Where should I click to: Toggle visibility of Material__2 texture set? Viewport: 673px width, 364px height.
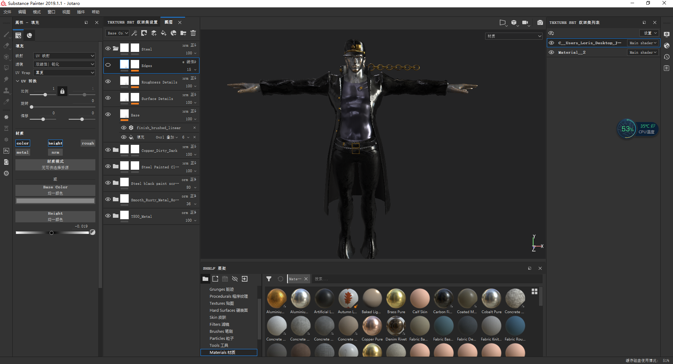551,52
